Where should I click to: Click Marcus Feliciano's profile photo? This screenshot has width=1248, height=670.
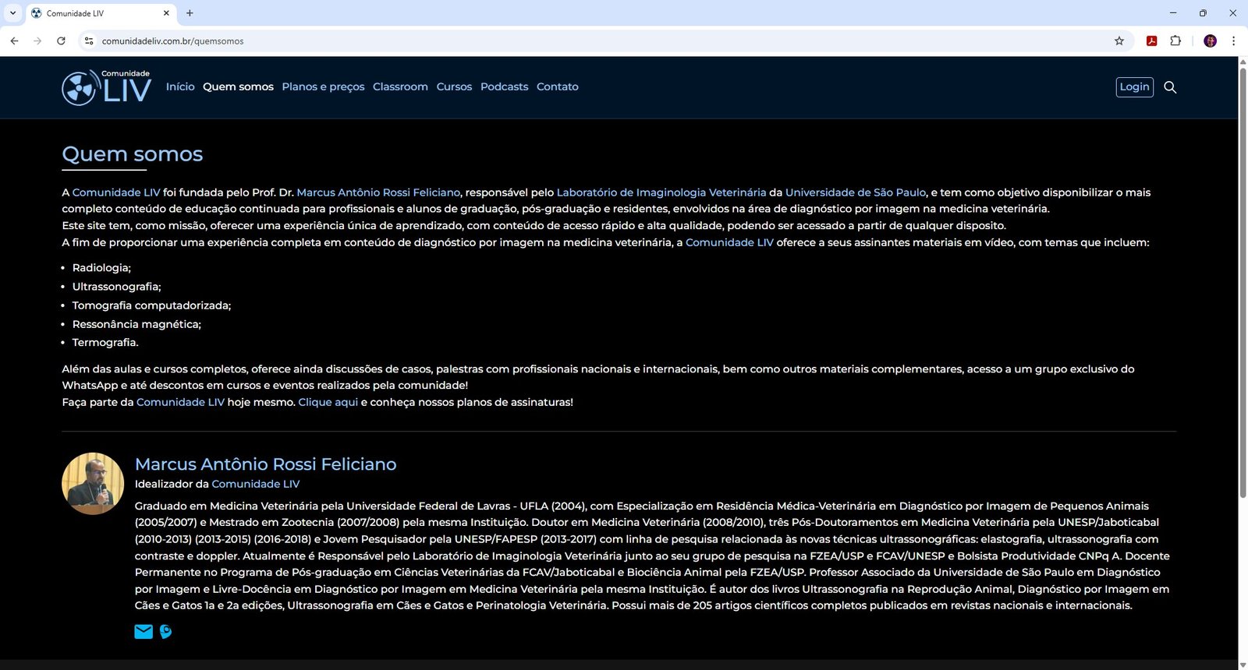93,484
